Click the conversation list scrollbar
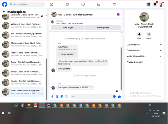 coord(46,79)
